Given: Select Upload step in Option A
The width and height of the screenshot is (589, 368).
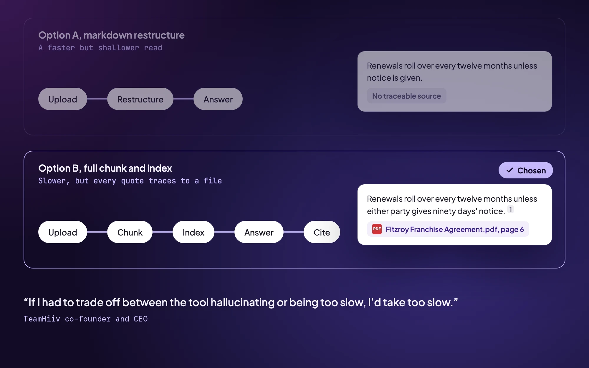Looking at the screenshot, I should coord(63,99).
